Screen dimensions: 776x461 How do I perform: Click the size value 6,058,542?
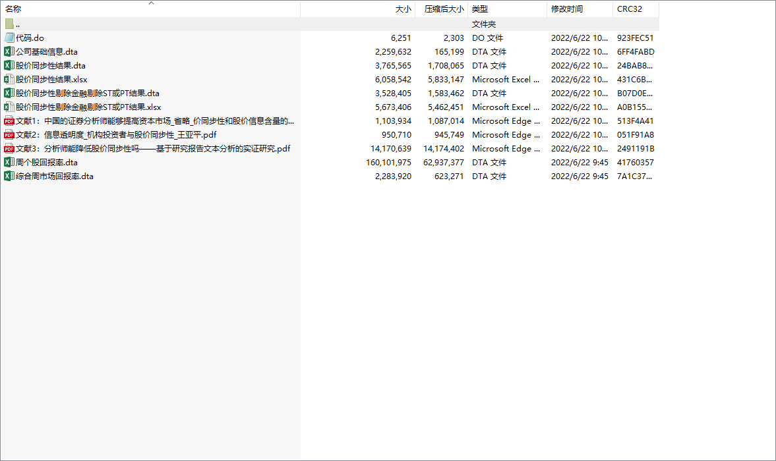coord(393,80)
